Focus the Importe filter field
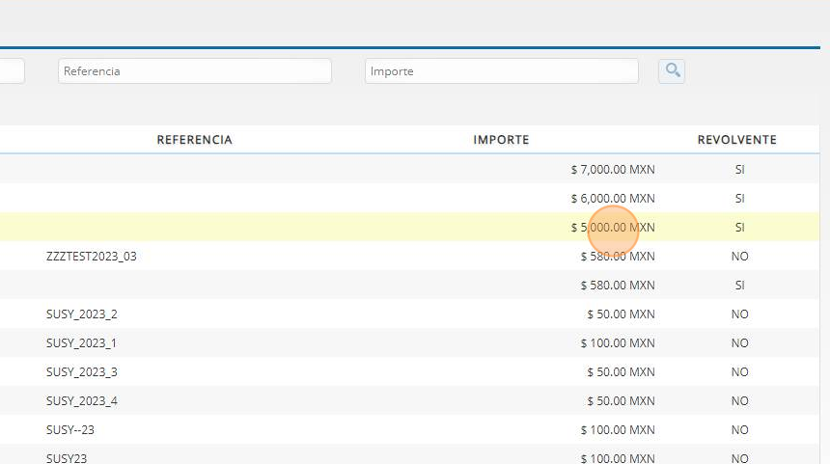The image size is (830, 464). click(501, 70)
